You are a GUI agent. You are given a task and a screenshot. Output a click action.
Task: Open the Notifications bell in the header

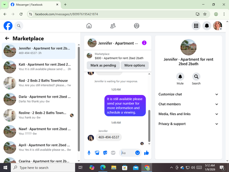click(x=207, y=26)
